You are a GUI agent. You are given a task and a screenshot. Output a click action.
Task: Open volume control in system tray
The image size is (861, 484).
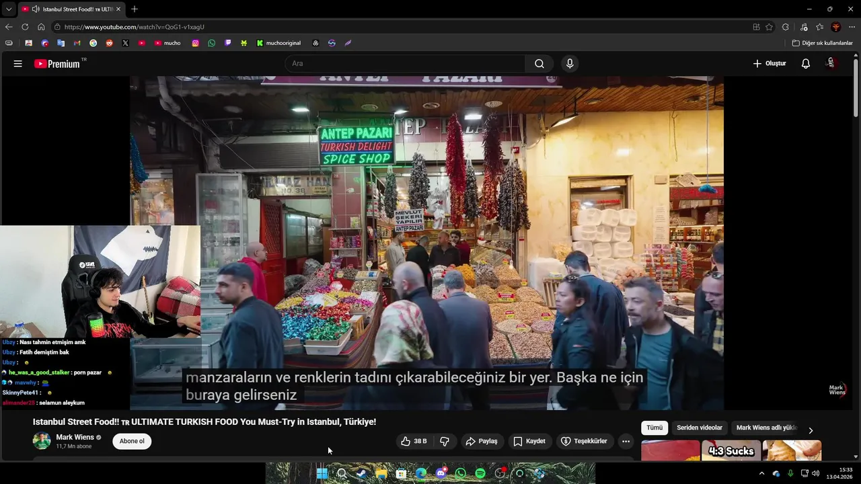coord(815,473)
